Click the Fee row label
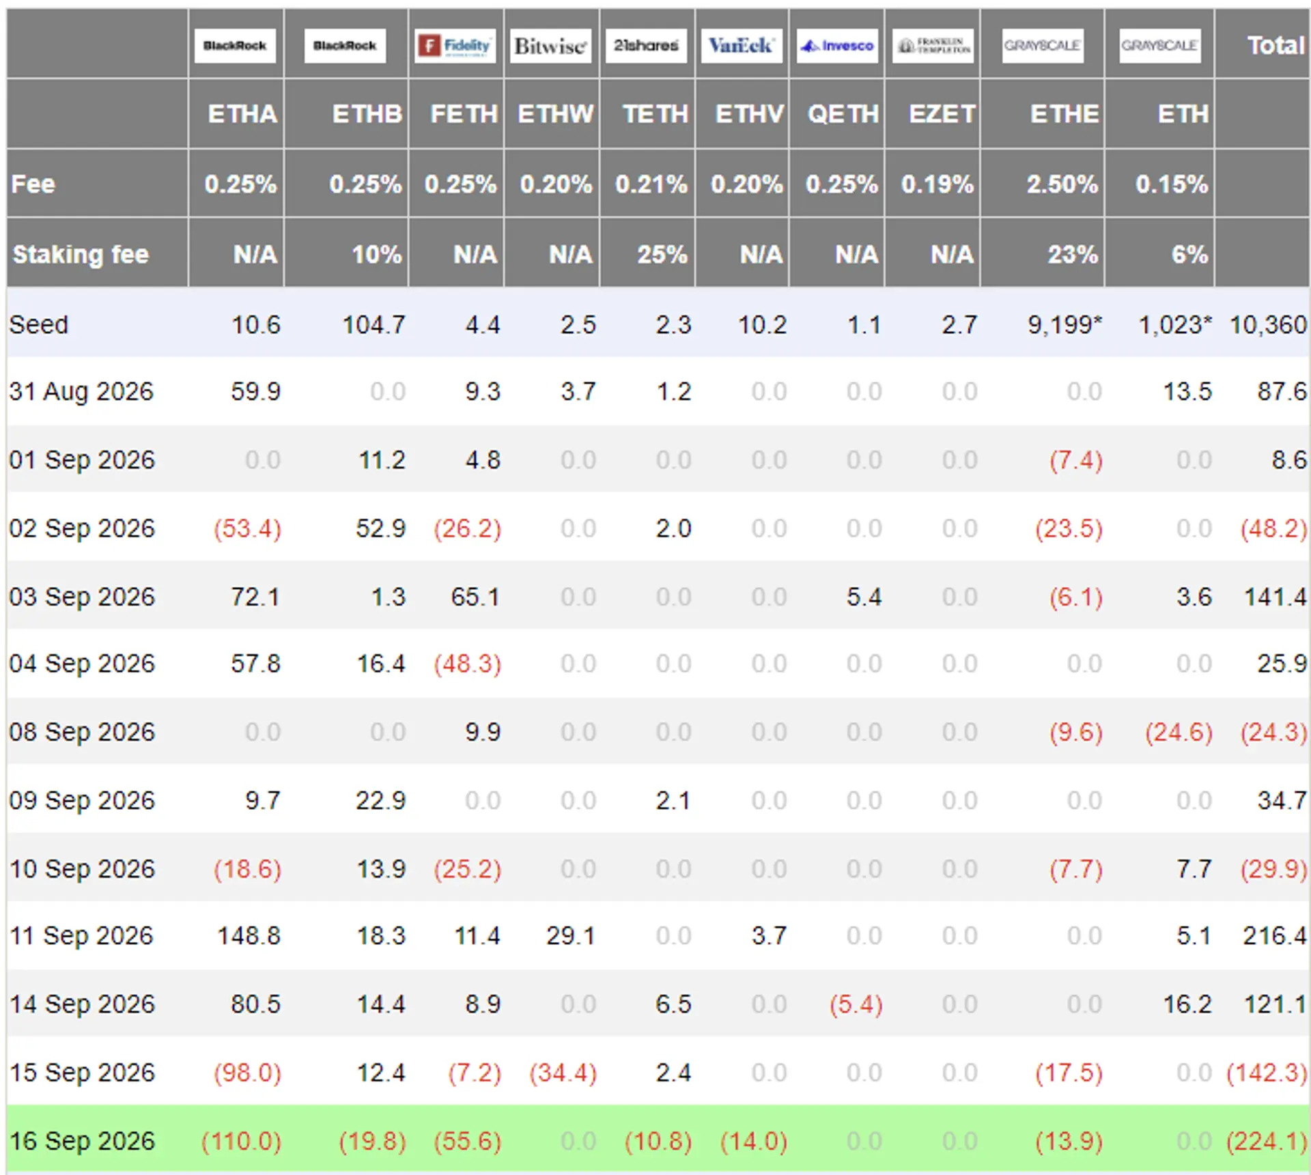 click(33, 184)
